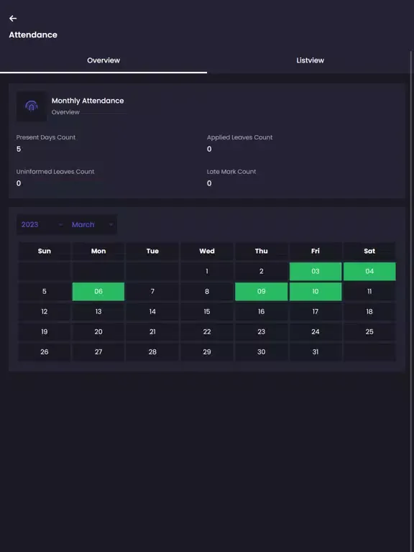
Task: Open the 2023 year dropdown
Action: point(42,224)
